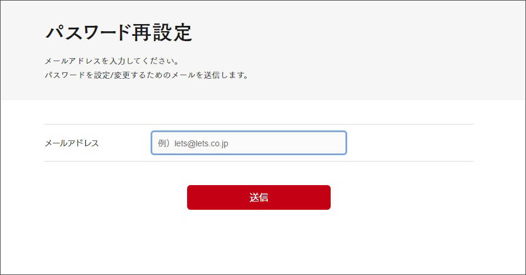
Task: Click the メールアドレス input field
Action: coord(248,143)
